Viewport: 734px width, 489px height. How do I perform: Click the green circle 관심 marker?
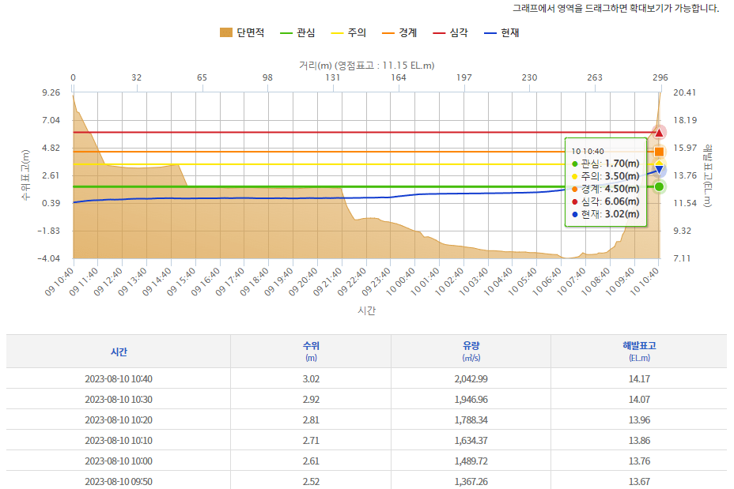click(659, 186)
